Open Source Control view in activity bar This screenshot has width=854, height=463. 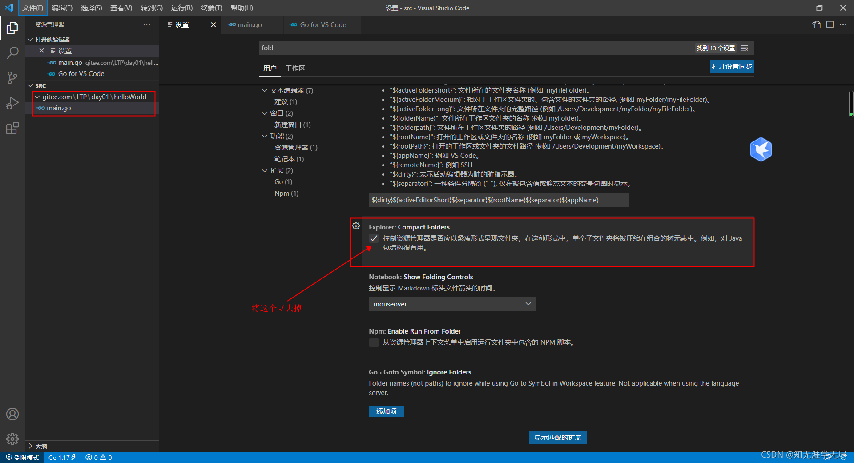click(x=12, y=78)
